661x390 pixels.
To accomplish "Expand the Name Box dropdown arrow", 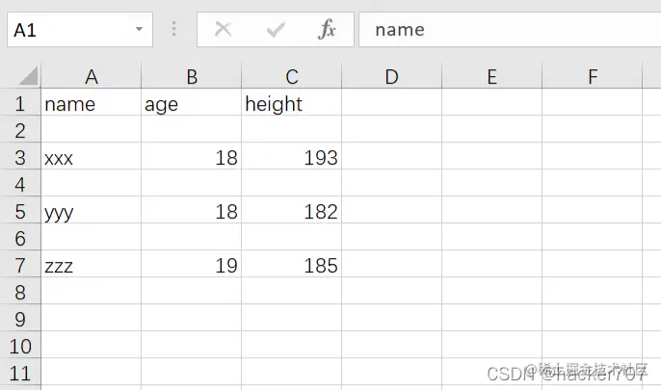I will [139, 29].
